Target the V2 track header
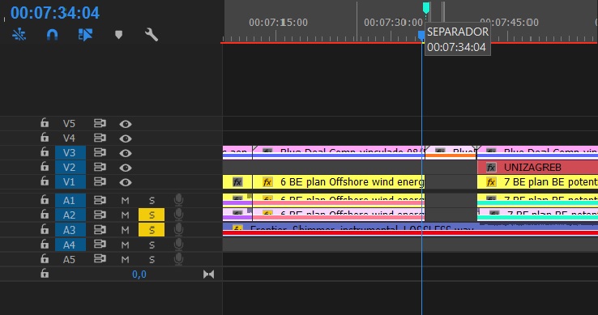This screenshot has height=315, width=598. (x=70, y=167)
